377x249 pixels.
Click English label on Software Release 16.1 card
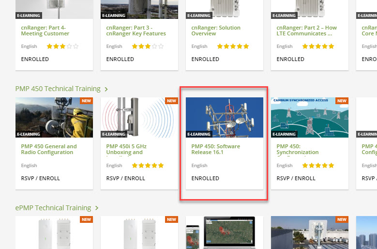(199, 166)
